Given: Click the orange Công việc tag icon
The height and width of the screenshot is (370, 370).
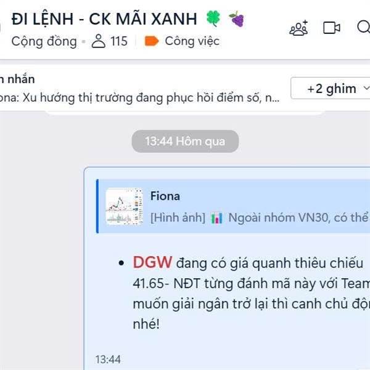Looking at the screenshot, I should [x=151, y=41].
